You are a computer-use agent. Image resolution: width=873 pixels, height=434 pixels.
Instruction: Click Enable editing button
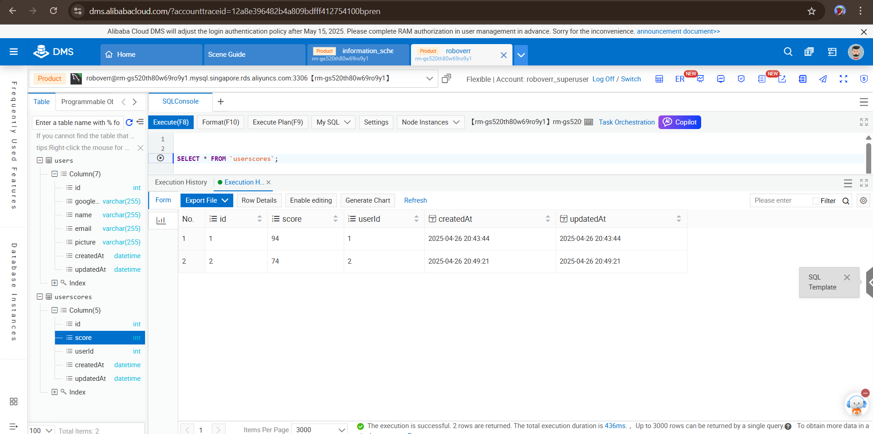311,200
